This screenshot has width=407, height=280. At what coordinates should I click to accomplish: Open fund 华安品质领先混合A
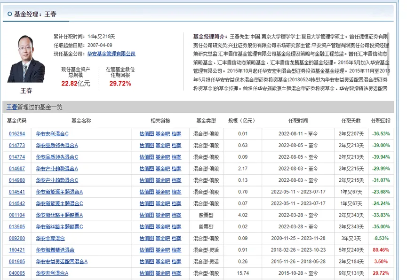click(57, 146)
